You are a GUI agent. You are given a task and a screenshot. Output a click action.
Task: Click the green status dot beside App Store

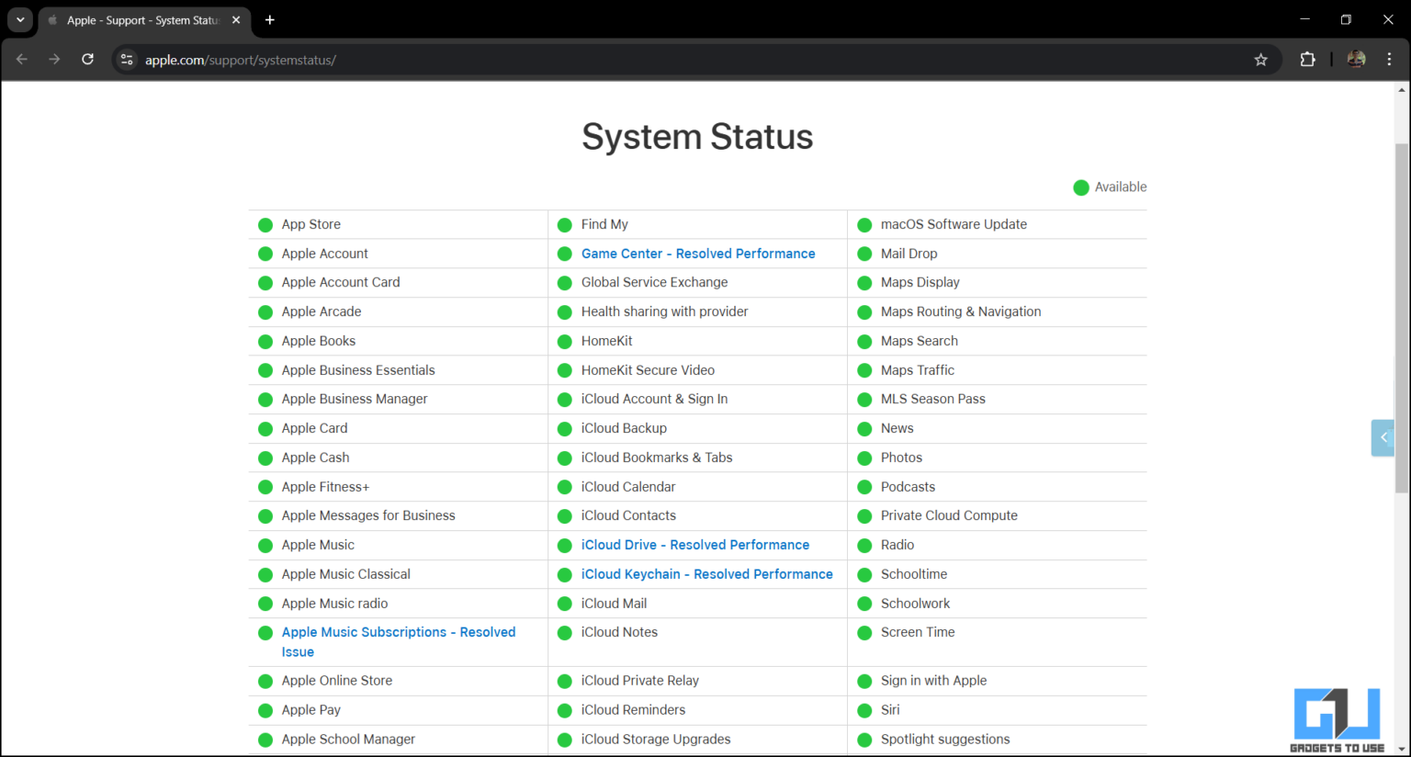tap(265, 224)
